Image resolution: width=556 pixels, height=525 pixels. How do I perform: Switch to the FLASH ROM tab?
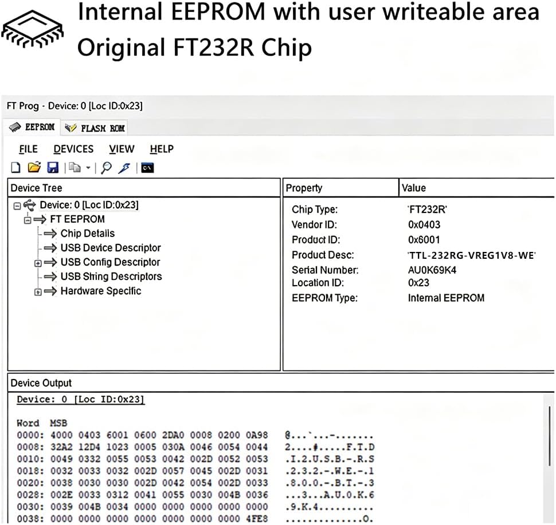(95, 128)
